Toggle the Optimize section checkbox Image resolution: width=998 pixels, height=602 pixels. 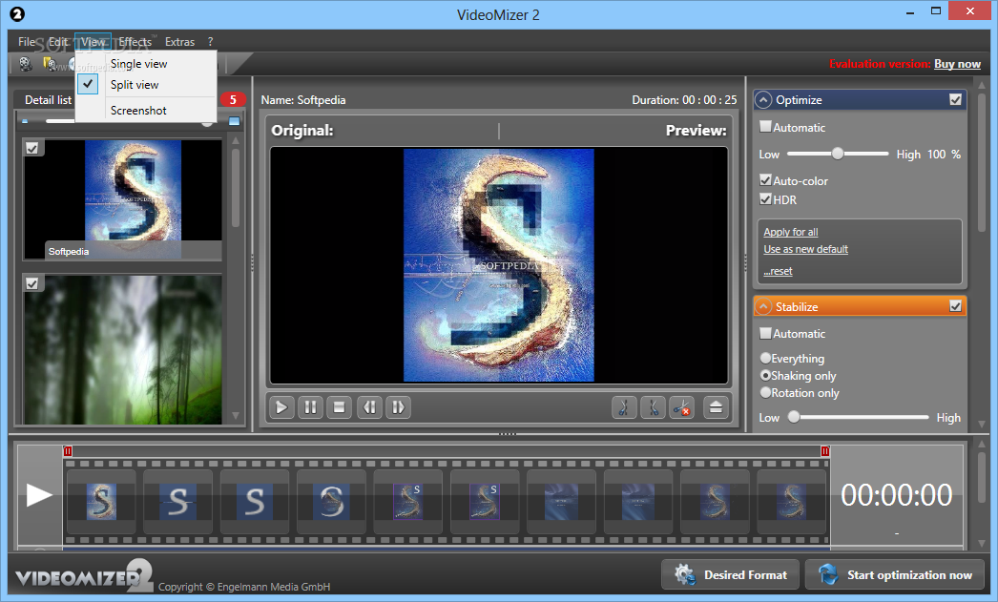click(x=955, y=100)
